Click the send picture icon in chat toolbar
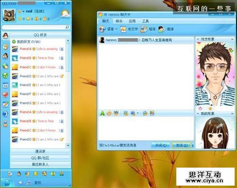237x188 pixels. 126,113
